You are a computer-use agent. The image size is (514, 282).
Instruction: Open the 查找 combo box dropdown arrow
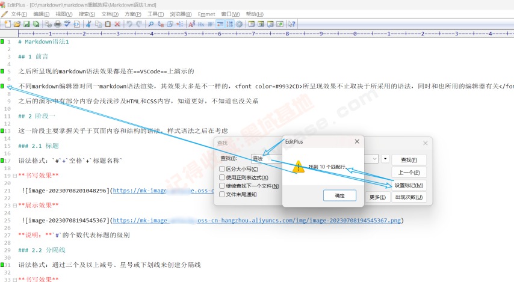[375, 159]
